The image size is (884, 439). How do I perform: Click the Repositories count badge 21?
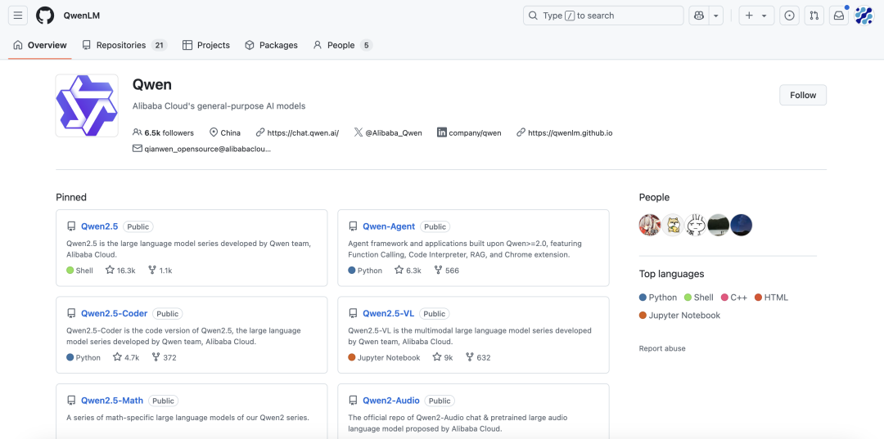tap(160, 45)
